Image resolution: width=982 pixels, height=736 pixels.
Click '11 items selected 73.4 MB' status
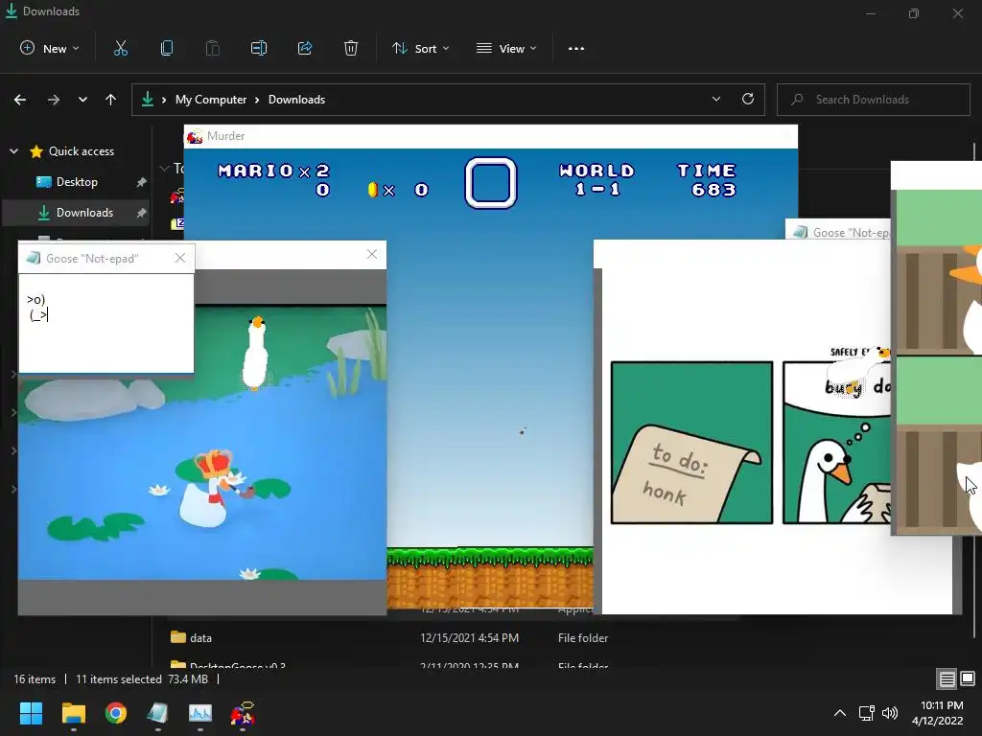142,679
